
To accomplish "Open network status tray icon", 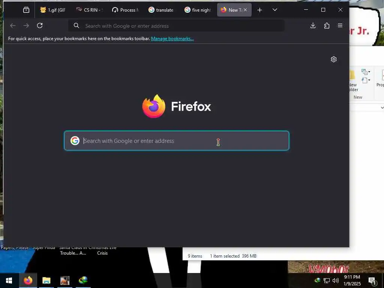I will [x=327, y=280].
